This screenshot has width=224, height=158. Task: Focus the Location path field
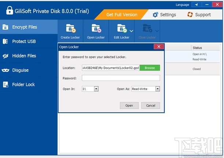(x=111, y=68)
